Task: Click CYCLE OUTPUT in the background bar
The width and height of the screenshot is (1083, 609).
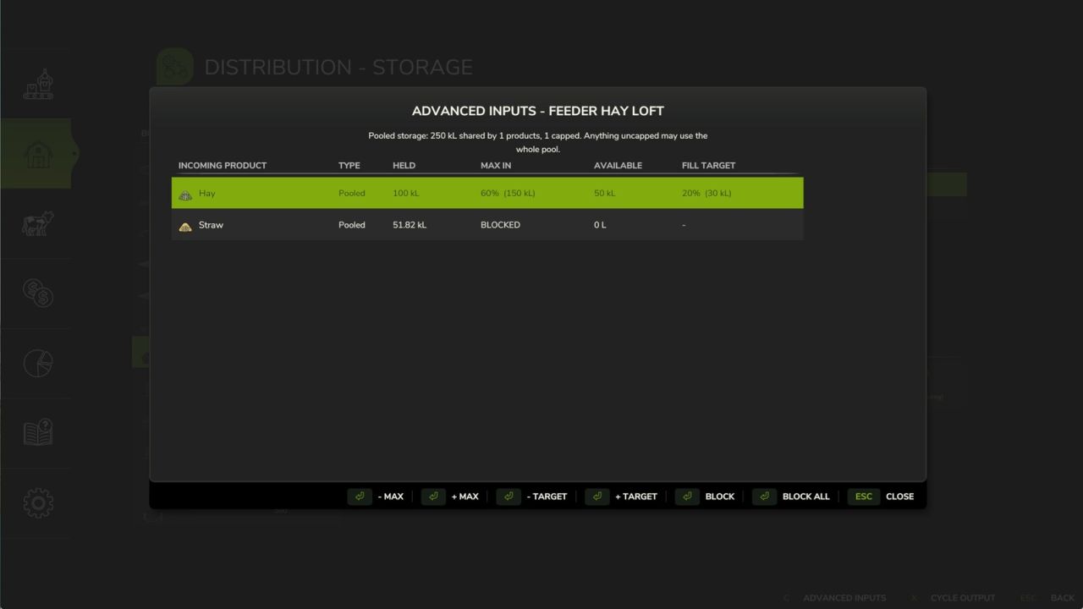Action: point(963,598)
